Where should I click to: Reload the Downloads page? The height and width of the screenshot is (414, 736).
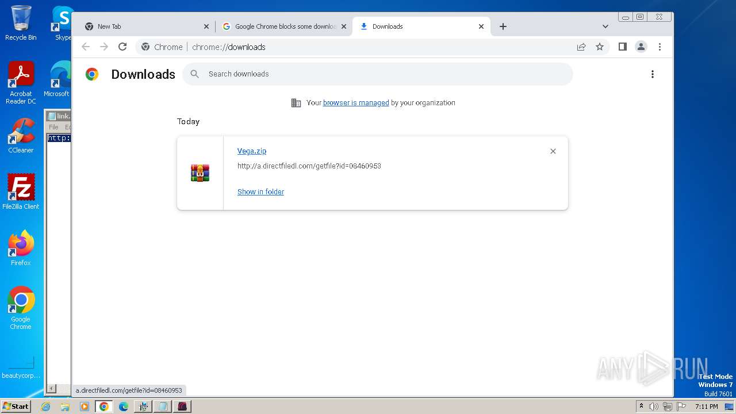coord(122,47)
